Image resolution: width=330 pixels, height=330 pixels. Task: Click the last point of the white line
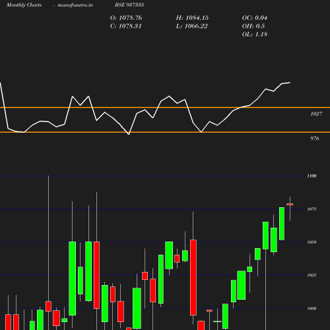[x=290, y=82]
